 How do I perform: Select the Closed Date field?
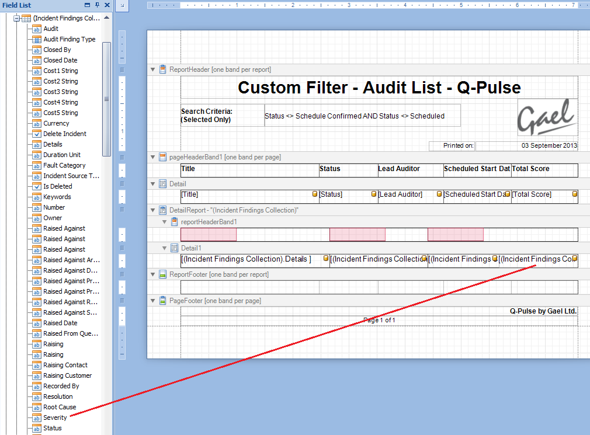60,60
